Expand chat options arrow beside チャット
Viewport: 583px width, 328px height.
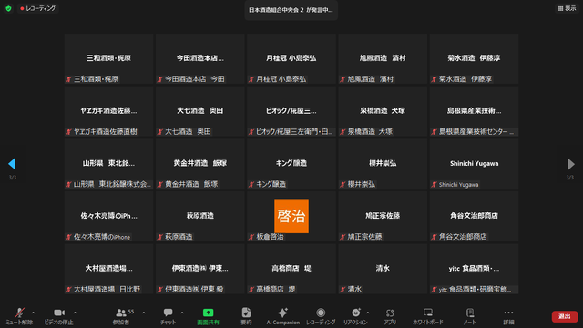182,313
